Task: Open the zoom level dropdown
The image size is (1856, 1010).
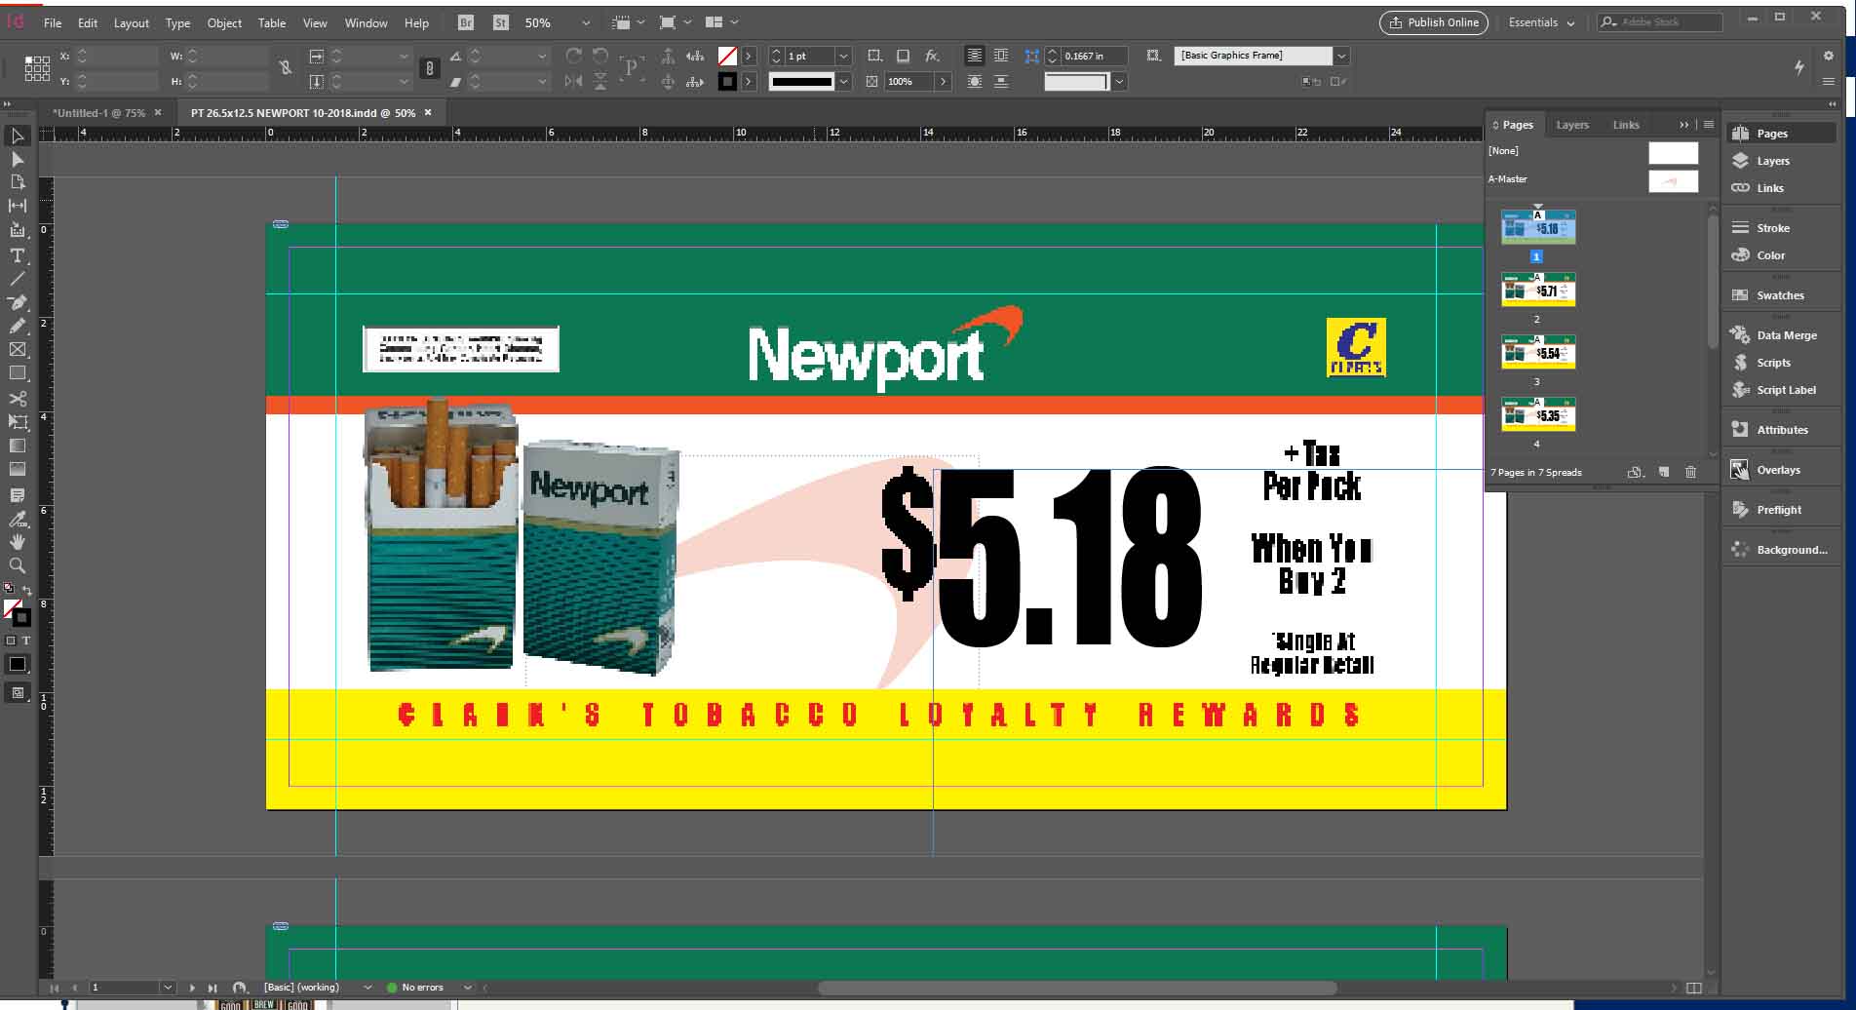Action: coord(584,21)
